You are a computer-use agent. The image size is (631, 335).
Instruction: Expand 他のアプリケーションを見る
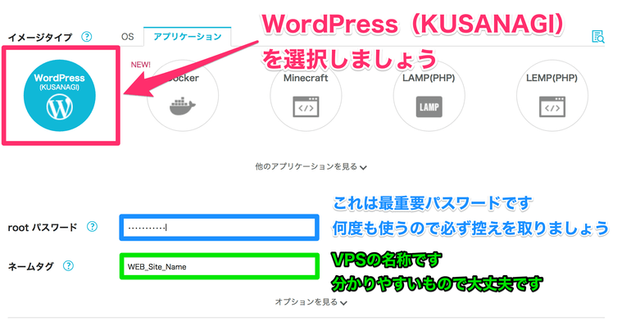point(311,166)
